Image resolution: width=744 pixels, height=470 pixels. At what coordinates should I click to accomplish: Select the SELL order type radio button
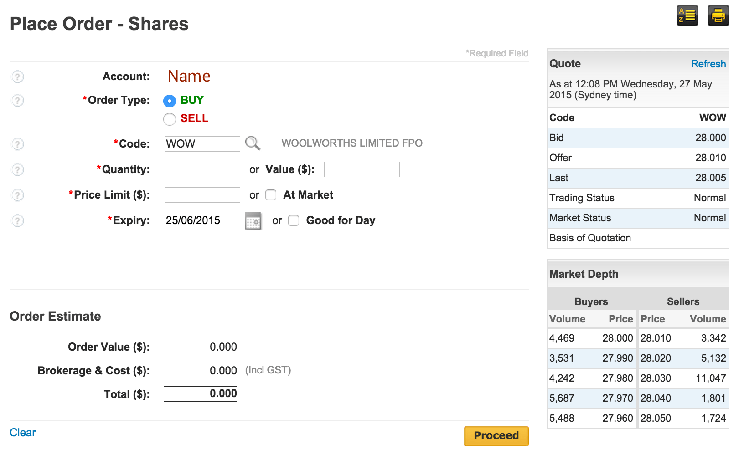170,119
